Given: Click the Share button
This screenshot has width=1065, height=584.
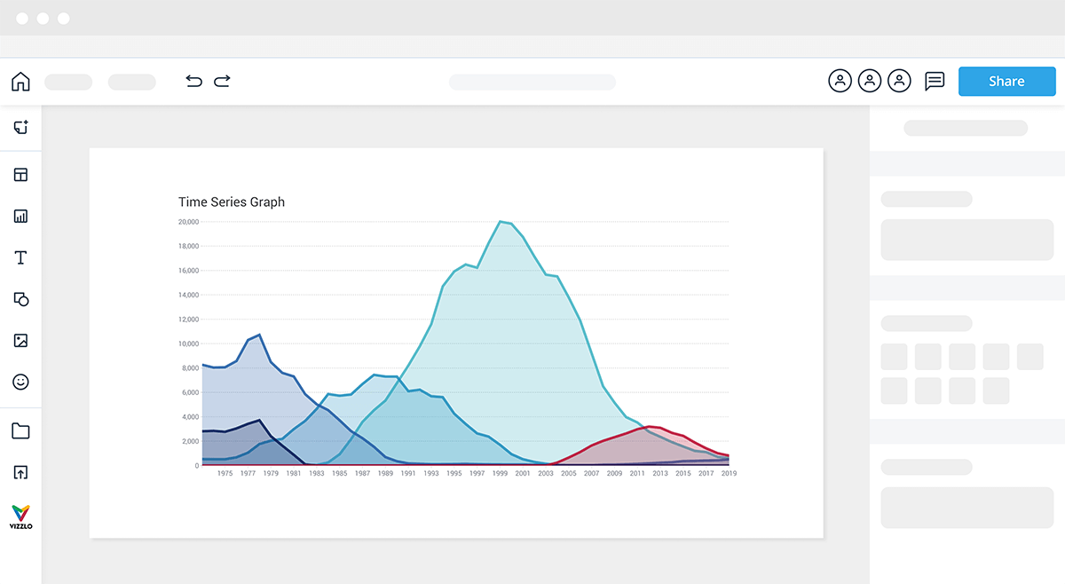Looking at the screenshot, I should (x=1006, y=82).
